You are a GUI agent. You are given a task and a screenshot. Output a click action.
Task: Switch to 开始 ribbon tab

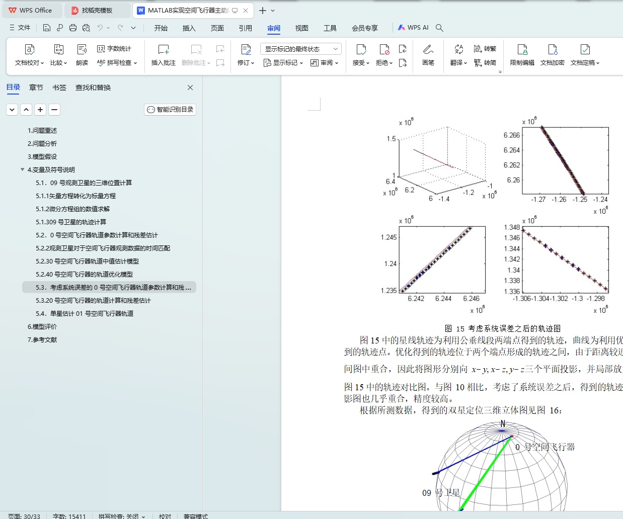tap(161, 28)
